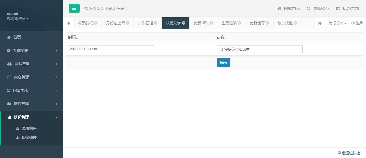Switch to 更新缓存 tab
The image size is (366, 158).
coord(257,23)
